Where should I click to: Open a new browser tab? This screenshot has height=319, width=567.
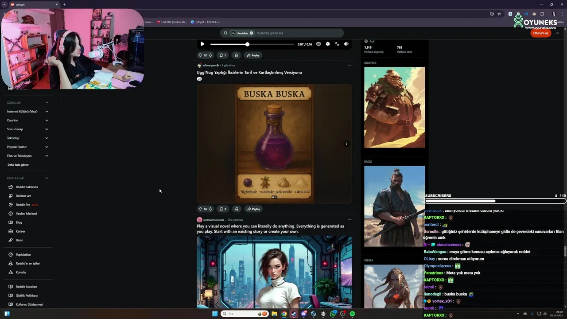[65, 4]
